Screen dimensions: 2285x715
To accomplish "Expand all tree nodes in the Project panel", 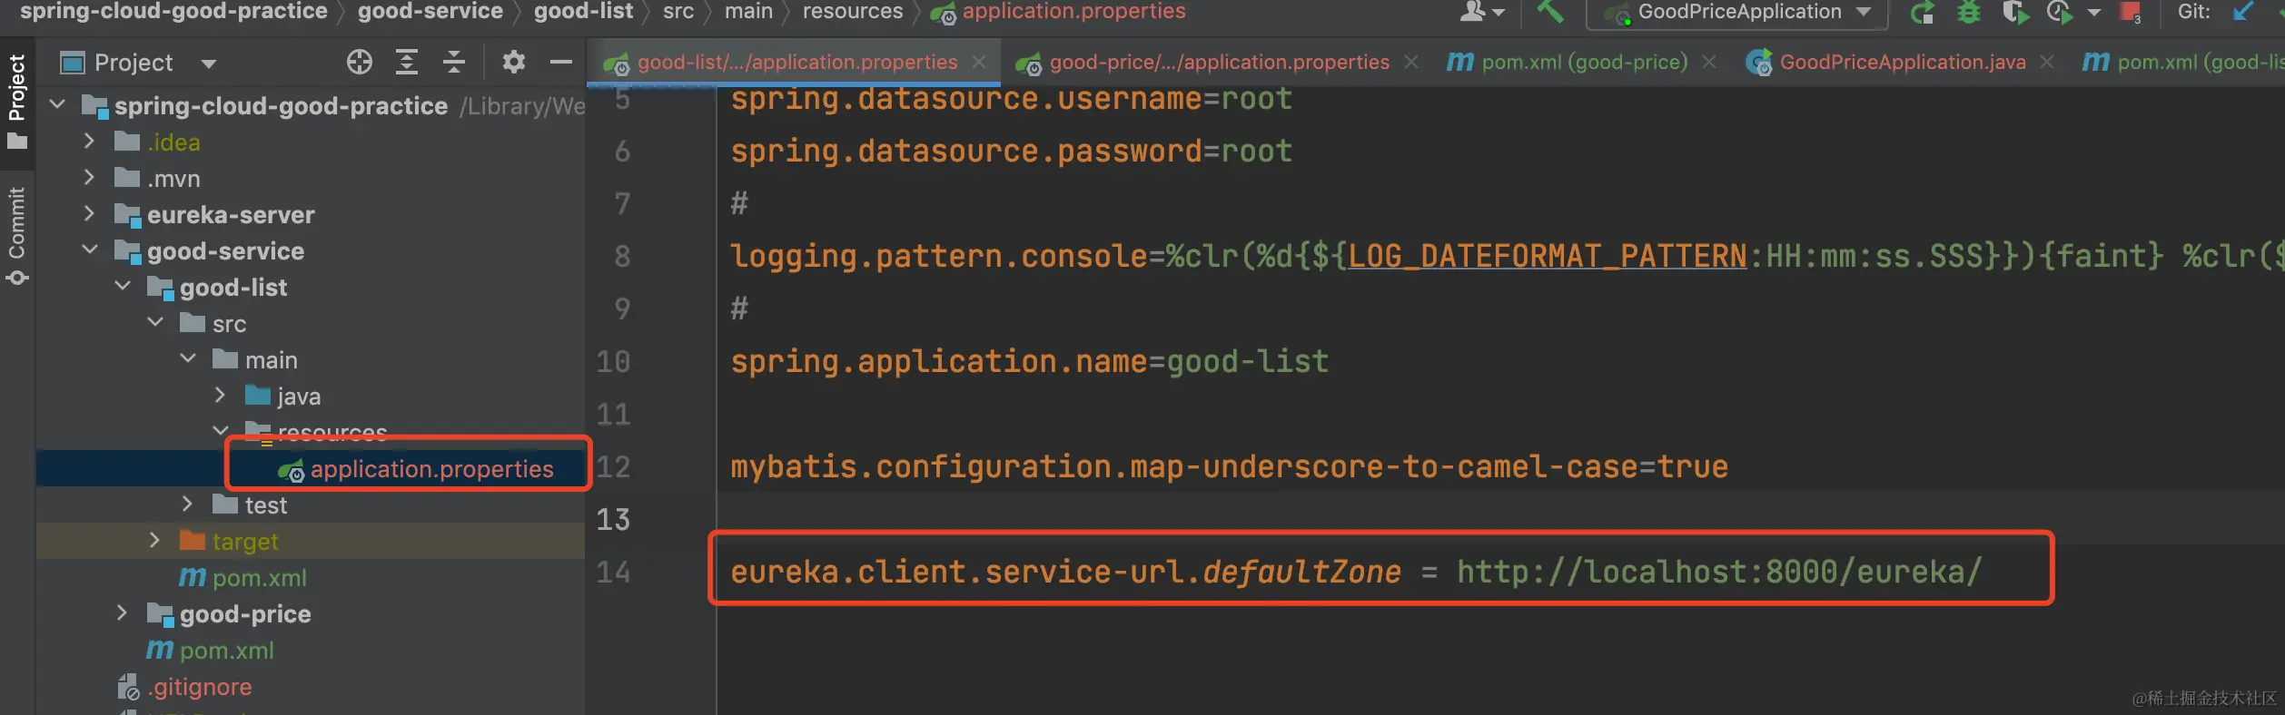I will pyautogui.click(x=407, y=62).
